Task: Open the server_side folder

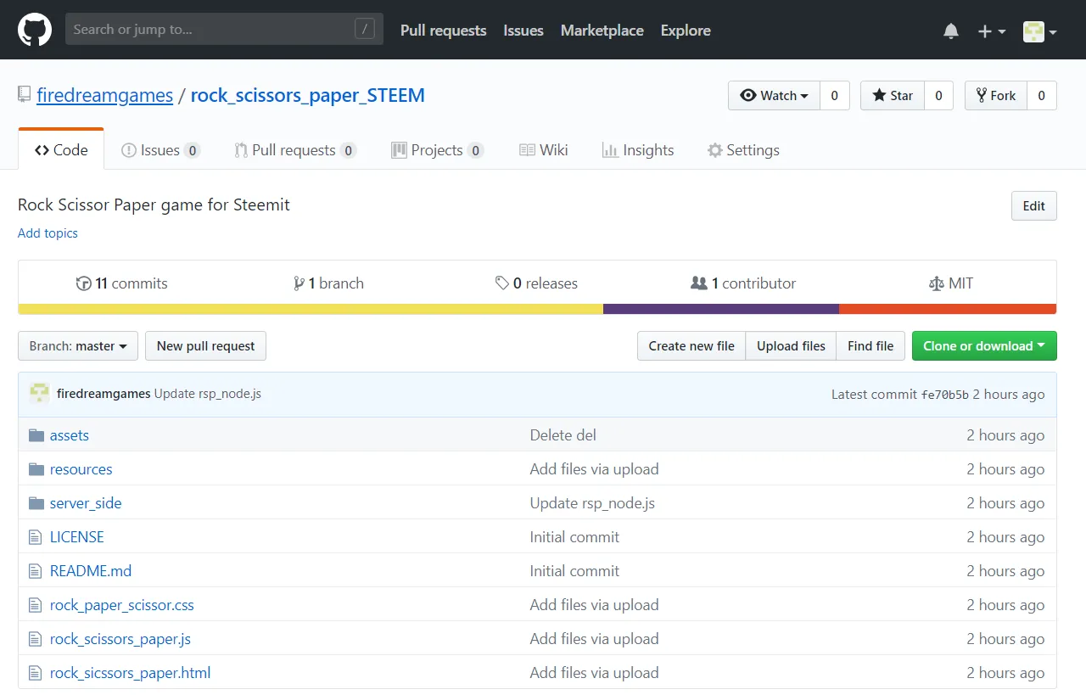Action: click(86, 503)
